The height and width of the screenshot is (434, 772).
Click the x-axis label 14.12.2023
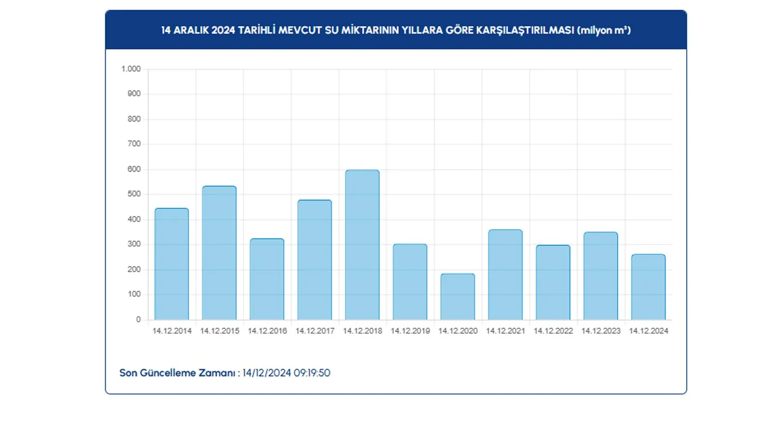[x=601, y=331]
